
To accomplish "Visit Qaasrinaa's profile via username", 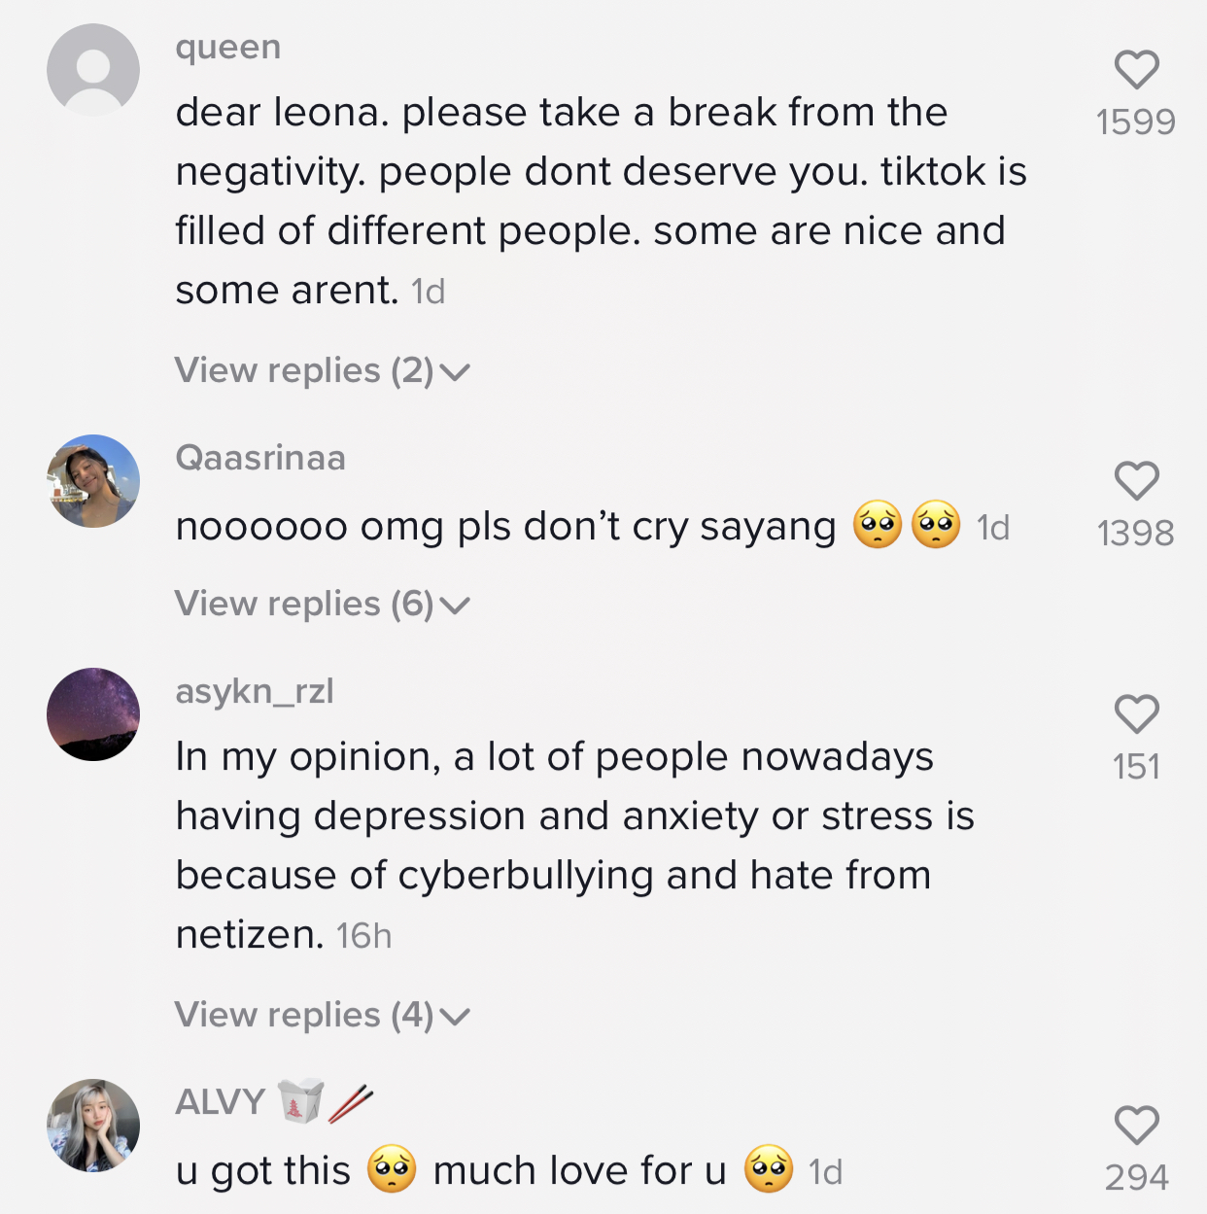I will tap(260, 458).
